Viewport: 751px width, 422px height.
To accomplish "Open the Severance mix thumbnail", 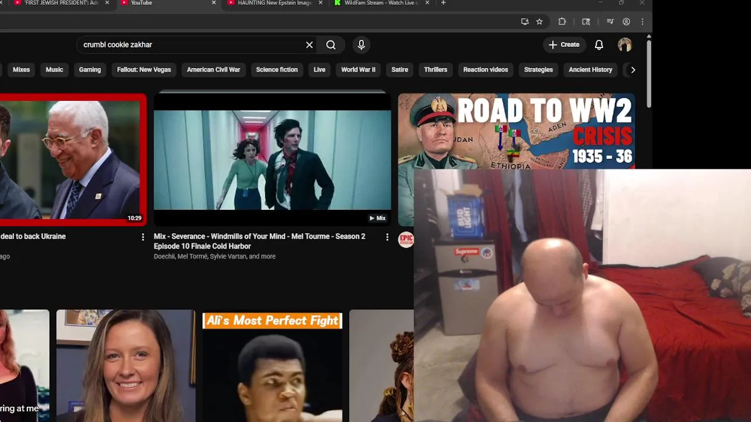I will click(x=272, y=159).
